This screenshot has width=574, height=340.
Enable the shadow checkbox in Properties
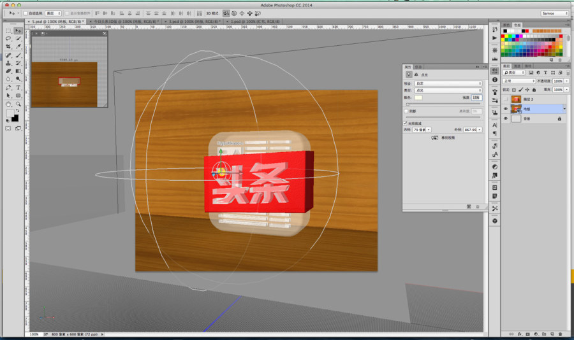406,111
